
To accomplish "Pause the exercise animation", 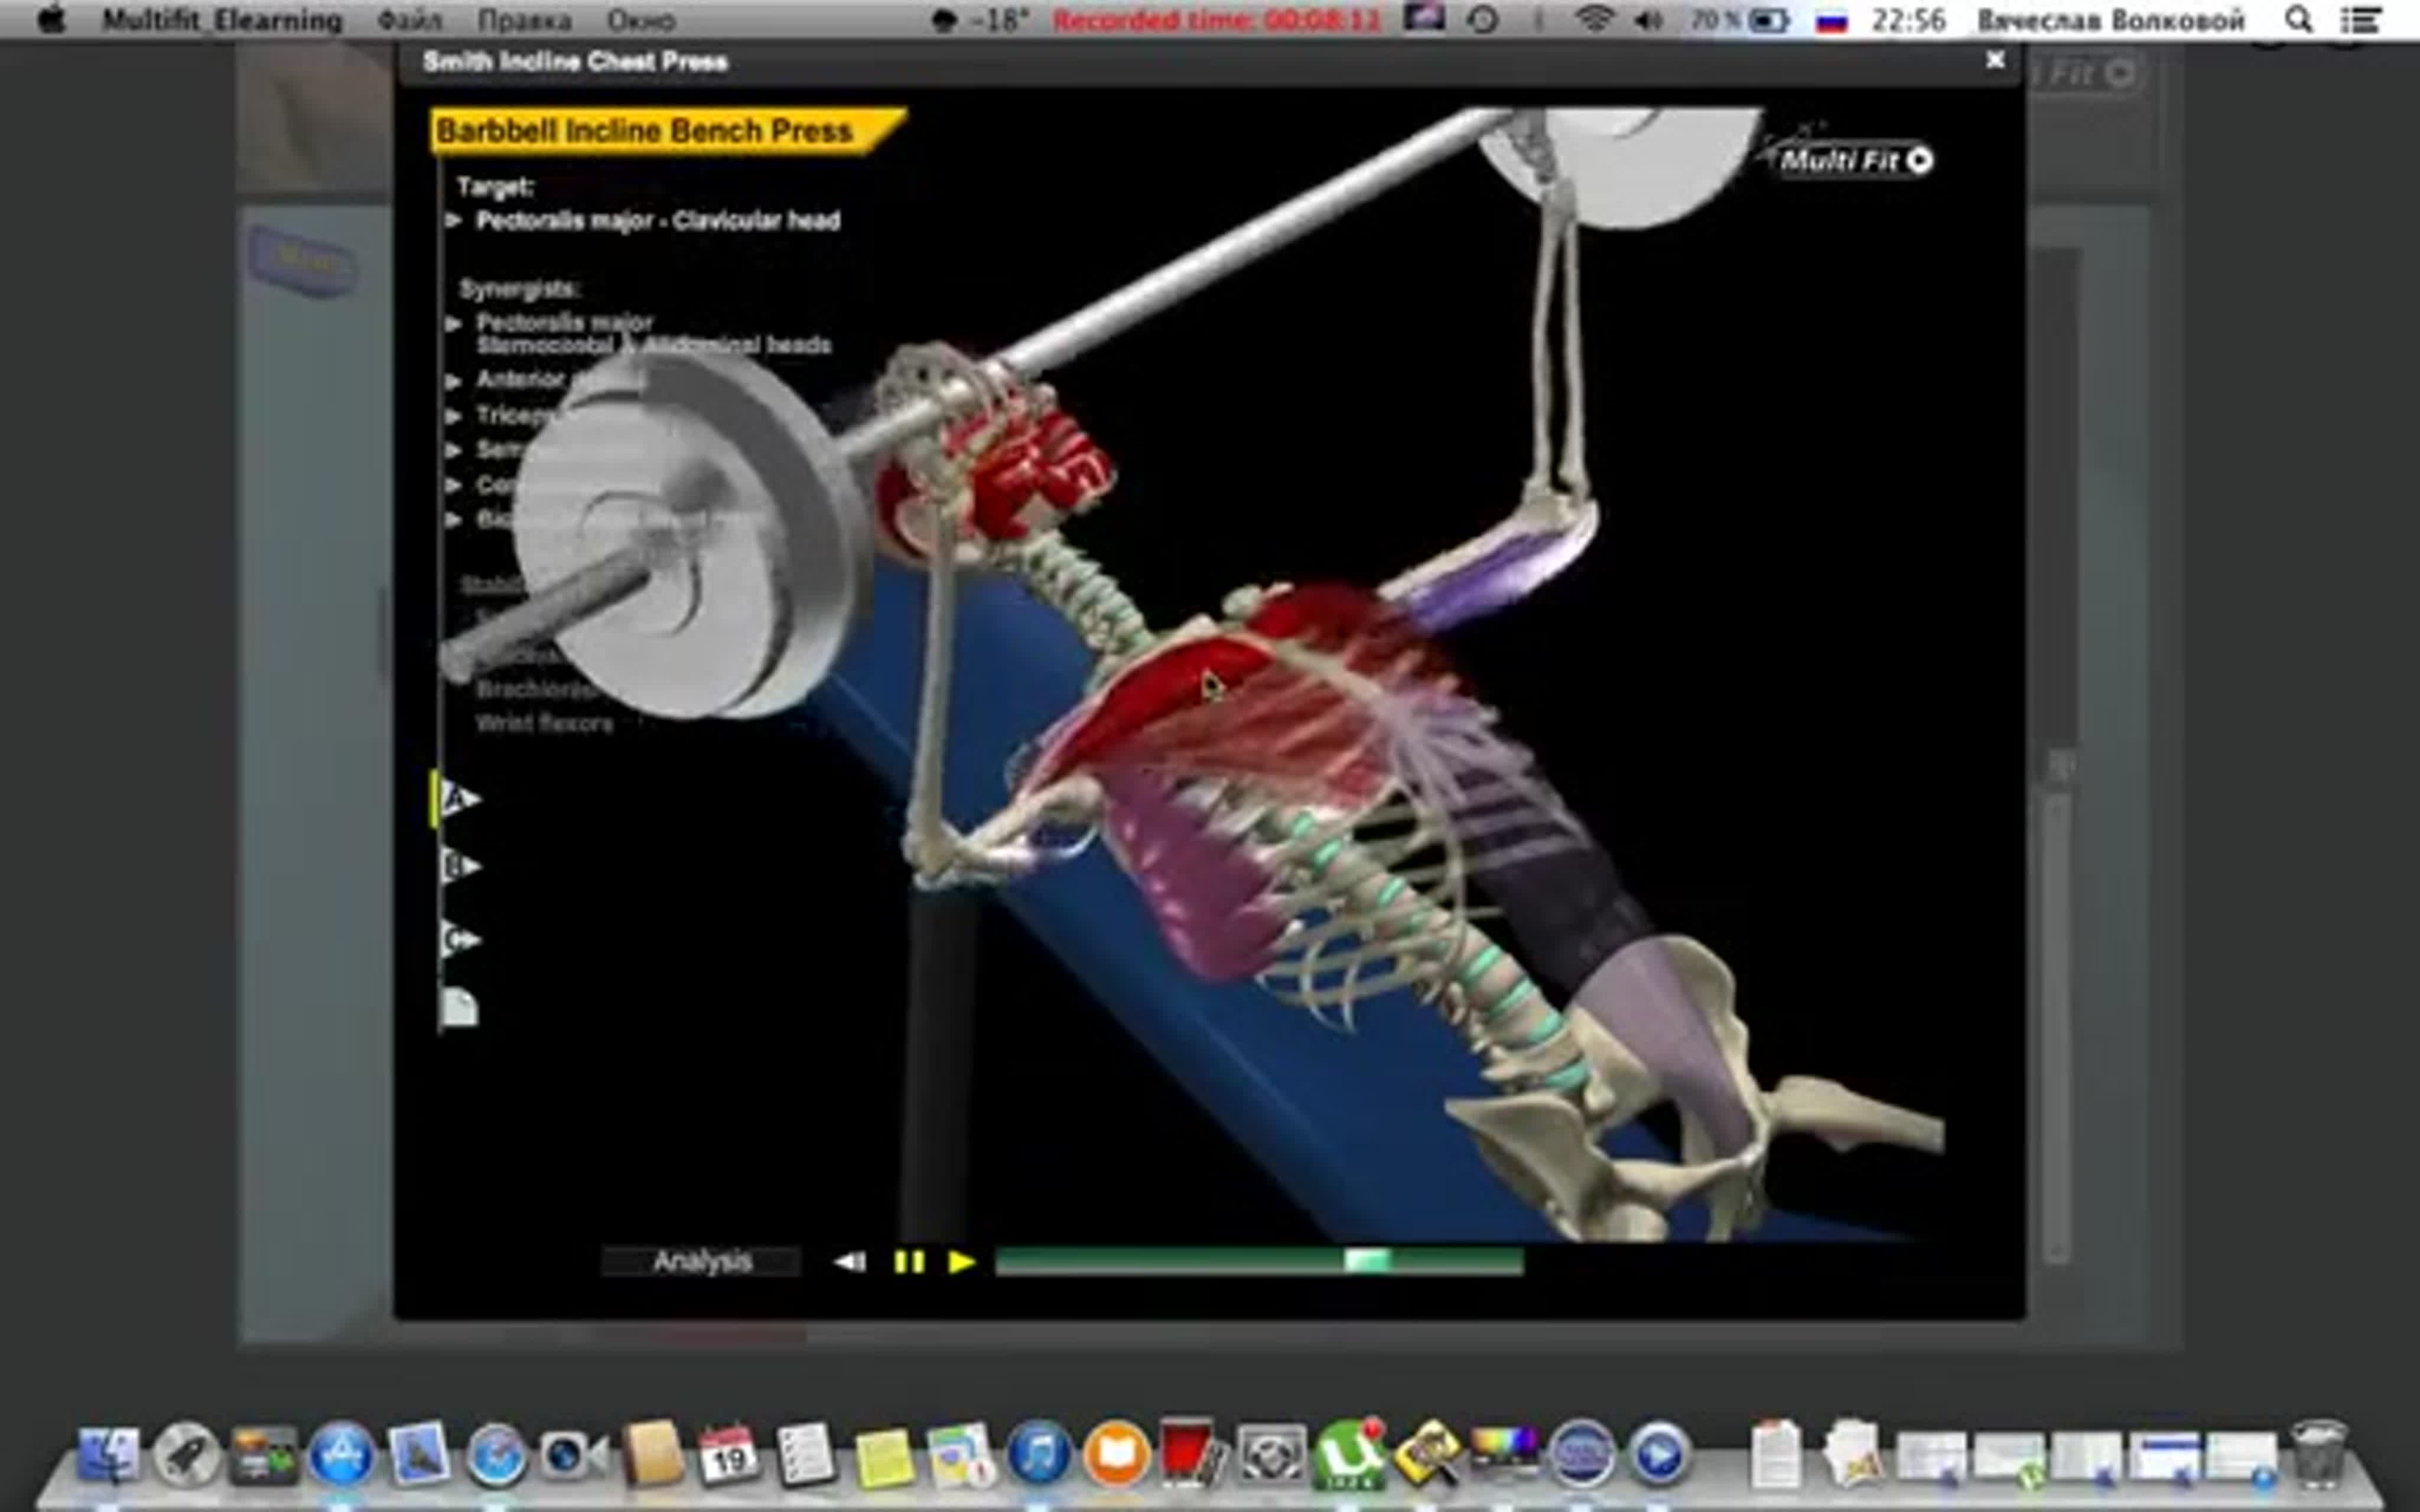I will point(909,1262).
